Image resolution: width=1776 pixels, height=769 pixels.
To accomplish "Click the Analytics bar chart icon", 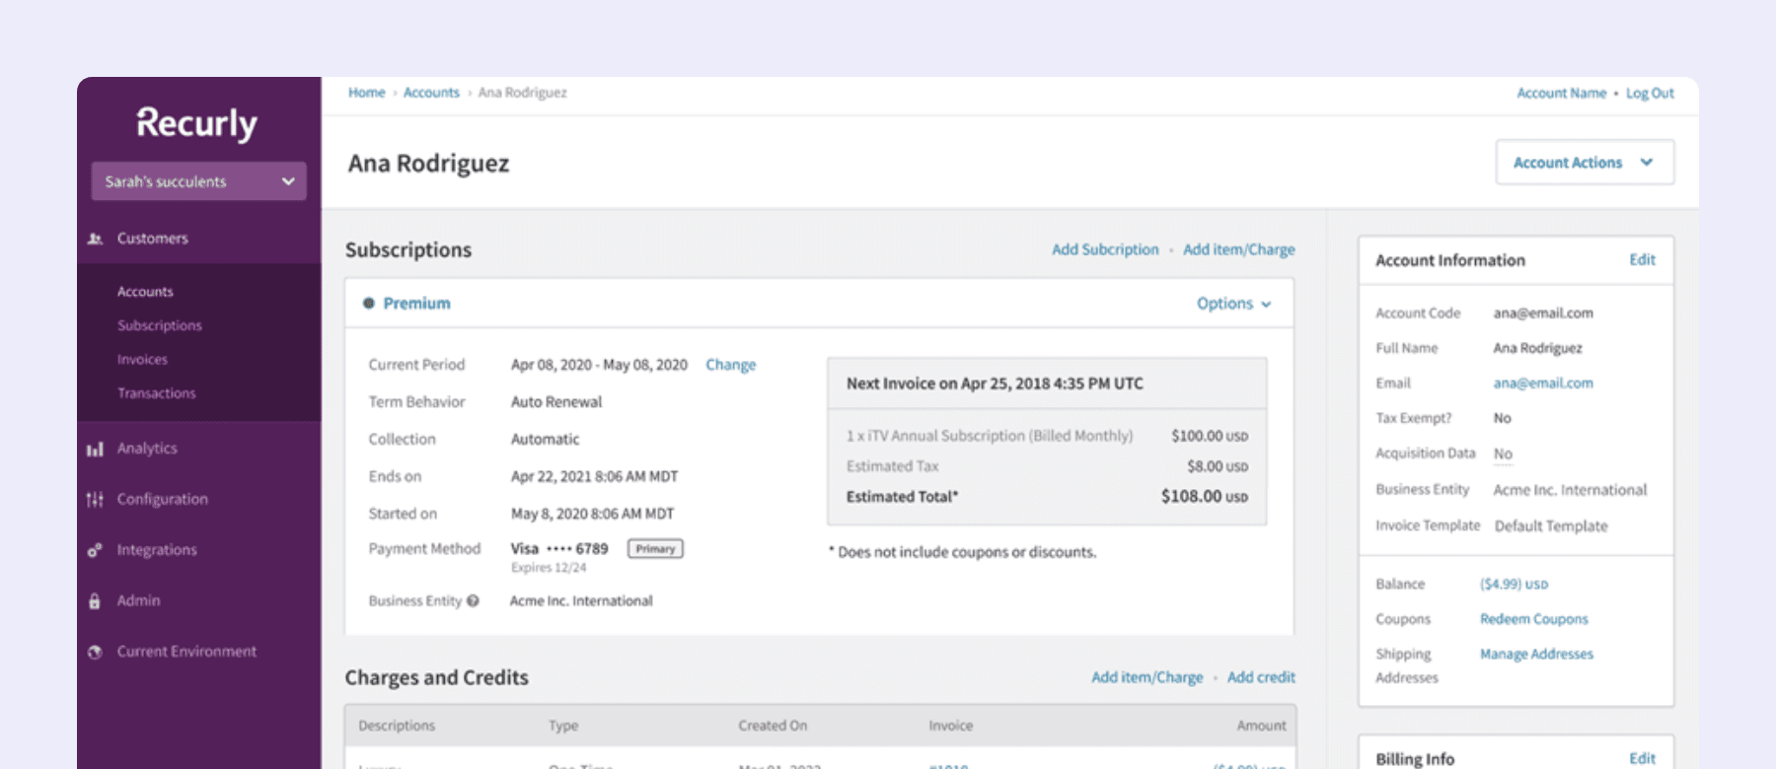I will click(95, 450).
